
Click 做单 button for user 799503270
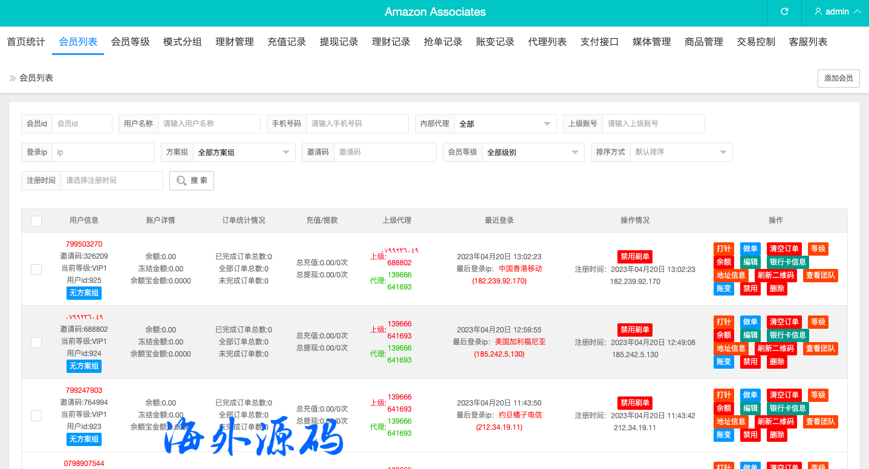[750, 249]
